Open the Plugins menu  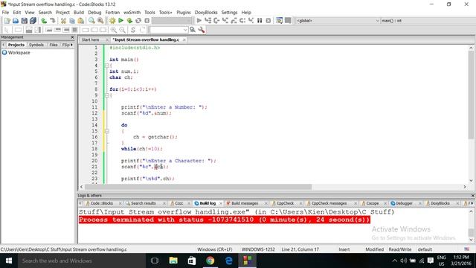[184, 13]
